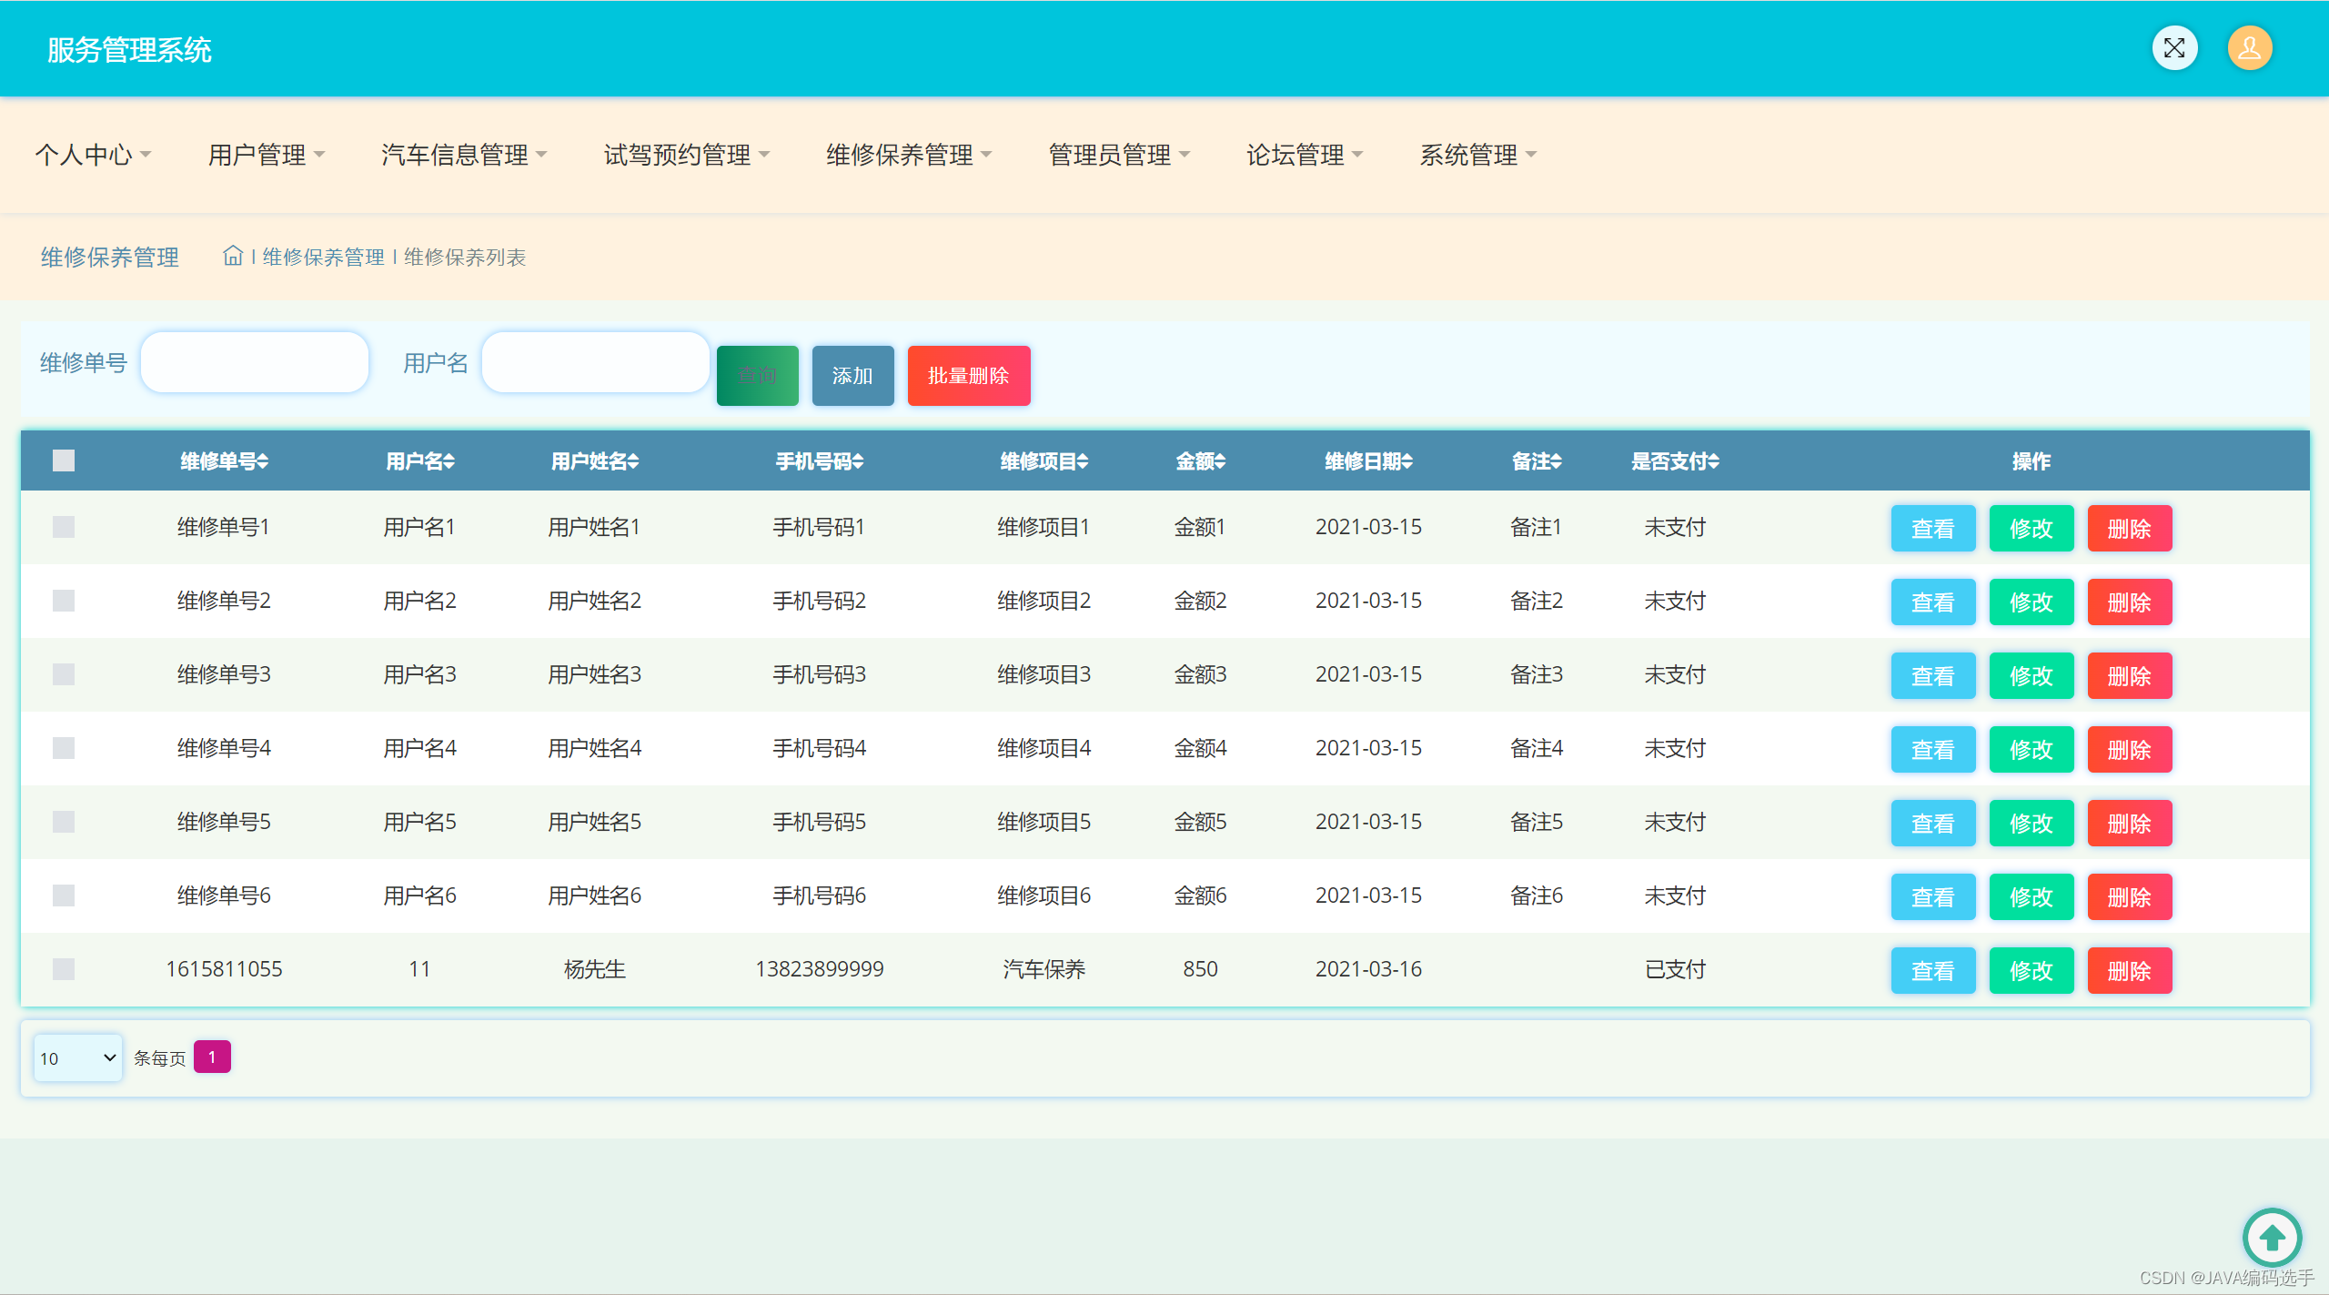
Task: Toggle the select-all checkbox in the table header
Action: click(x=64, y=460)
